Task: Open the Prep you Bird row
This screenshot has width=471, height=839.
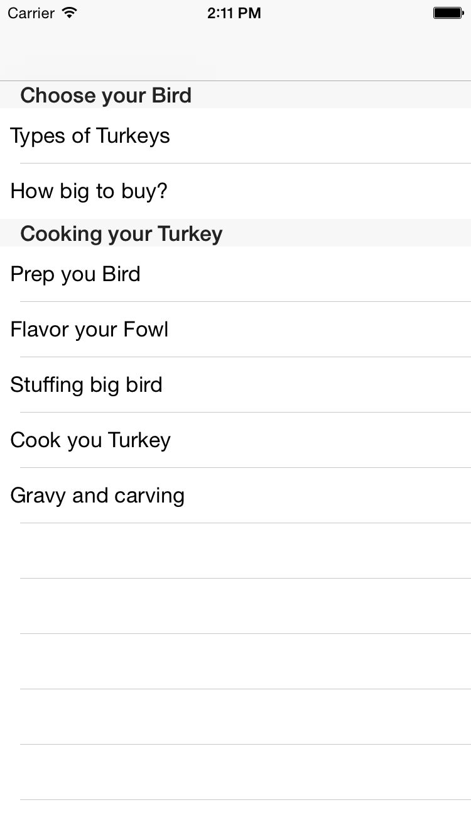Action: click(x=235, y=274)
